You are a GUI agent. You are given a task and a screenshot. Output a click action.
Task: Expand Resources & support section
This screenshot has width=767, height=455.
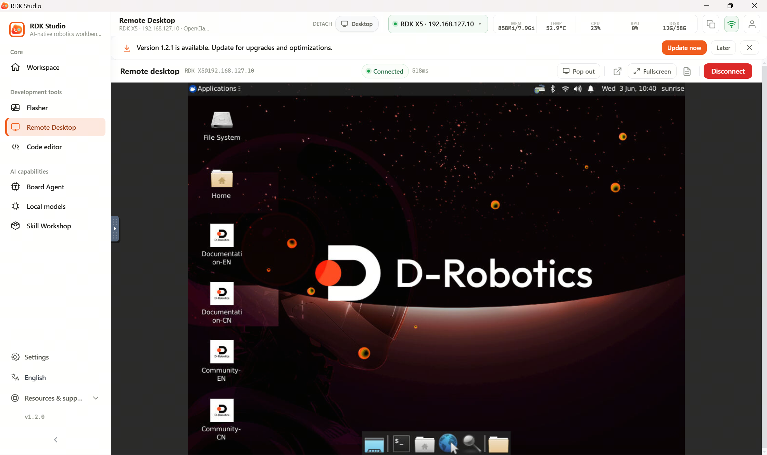[55, 398]
